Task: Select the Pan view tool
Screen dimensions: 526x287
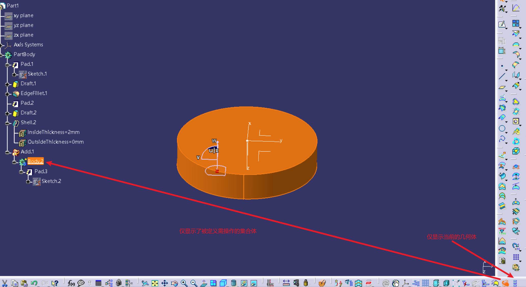Action: (x=165, y=283)
